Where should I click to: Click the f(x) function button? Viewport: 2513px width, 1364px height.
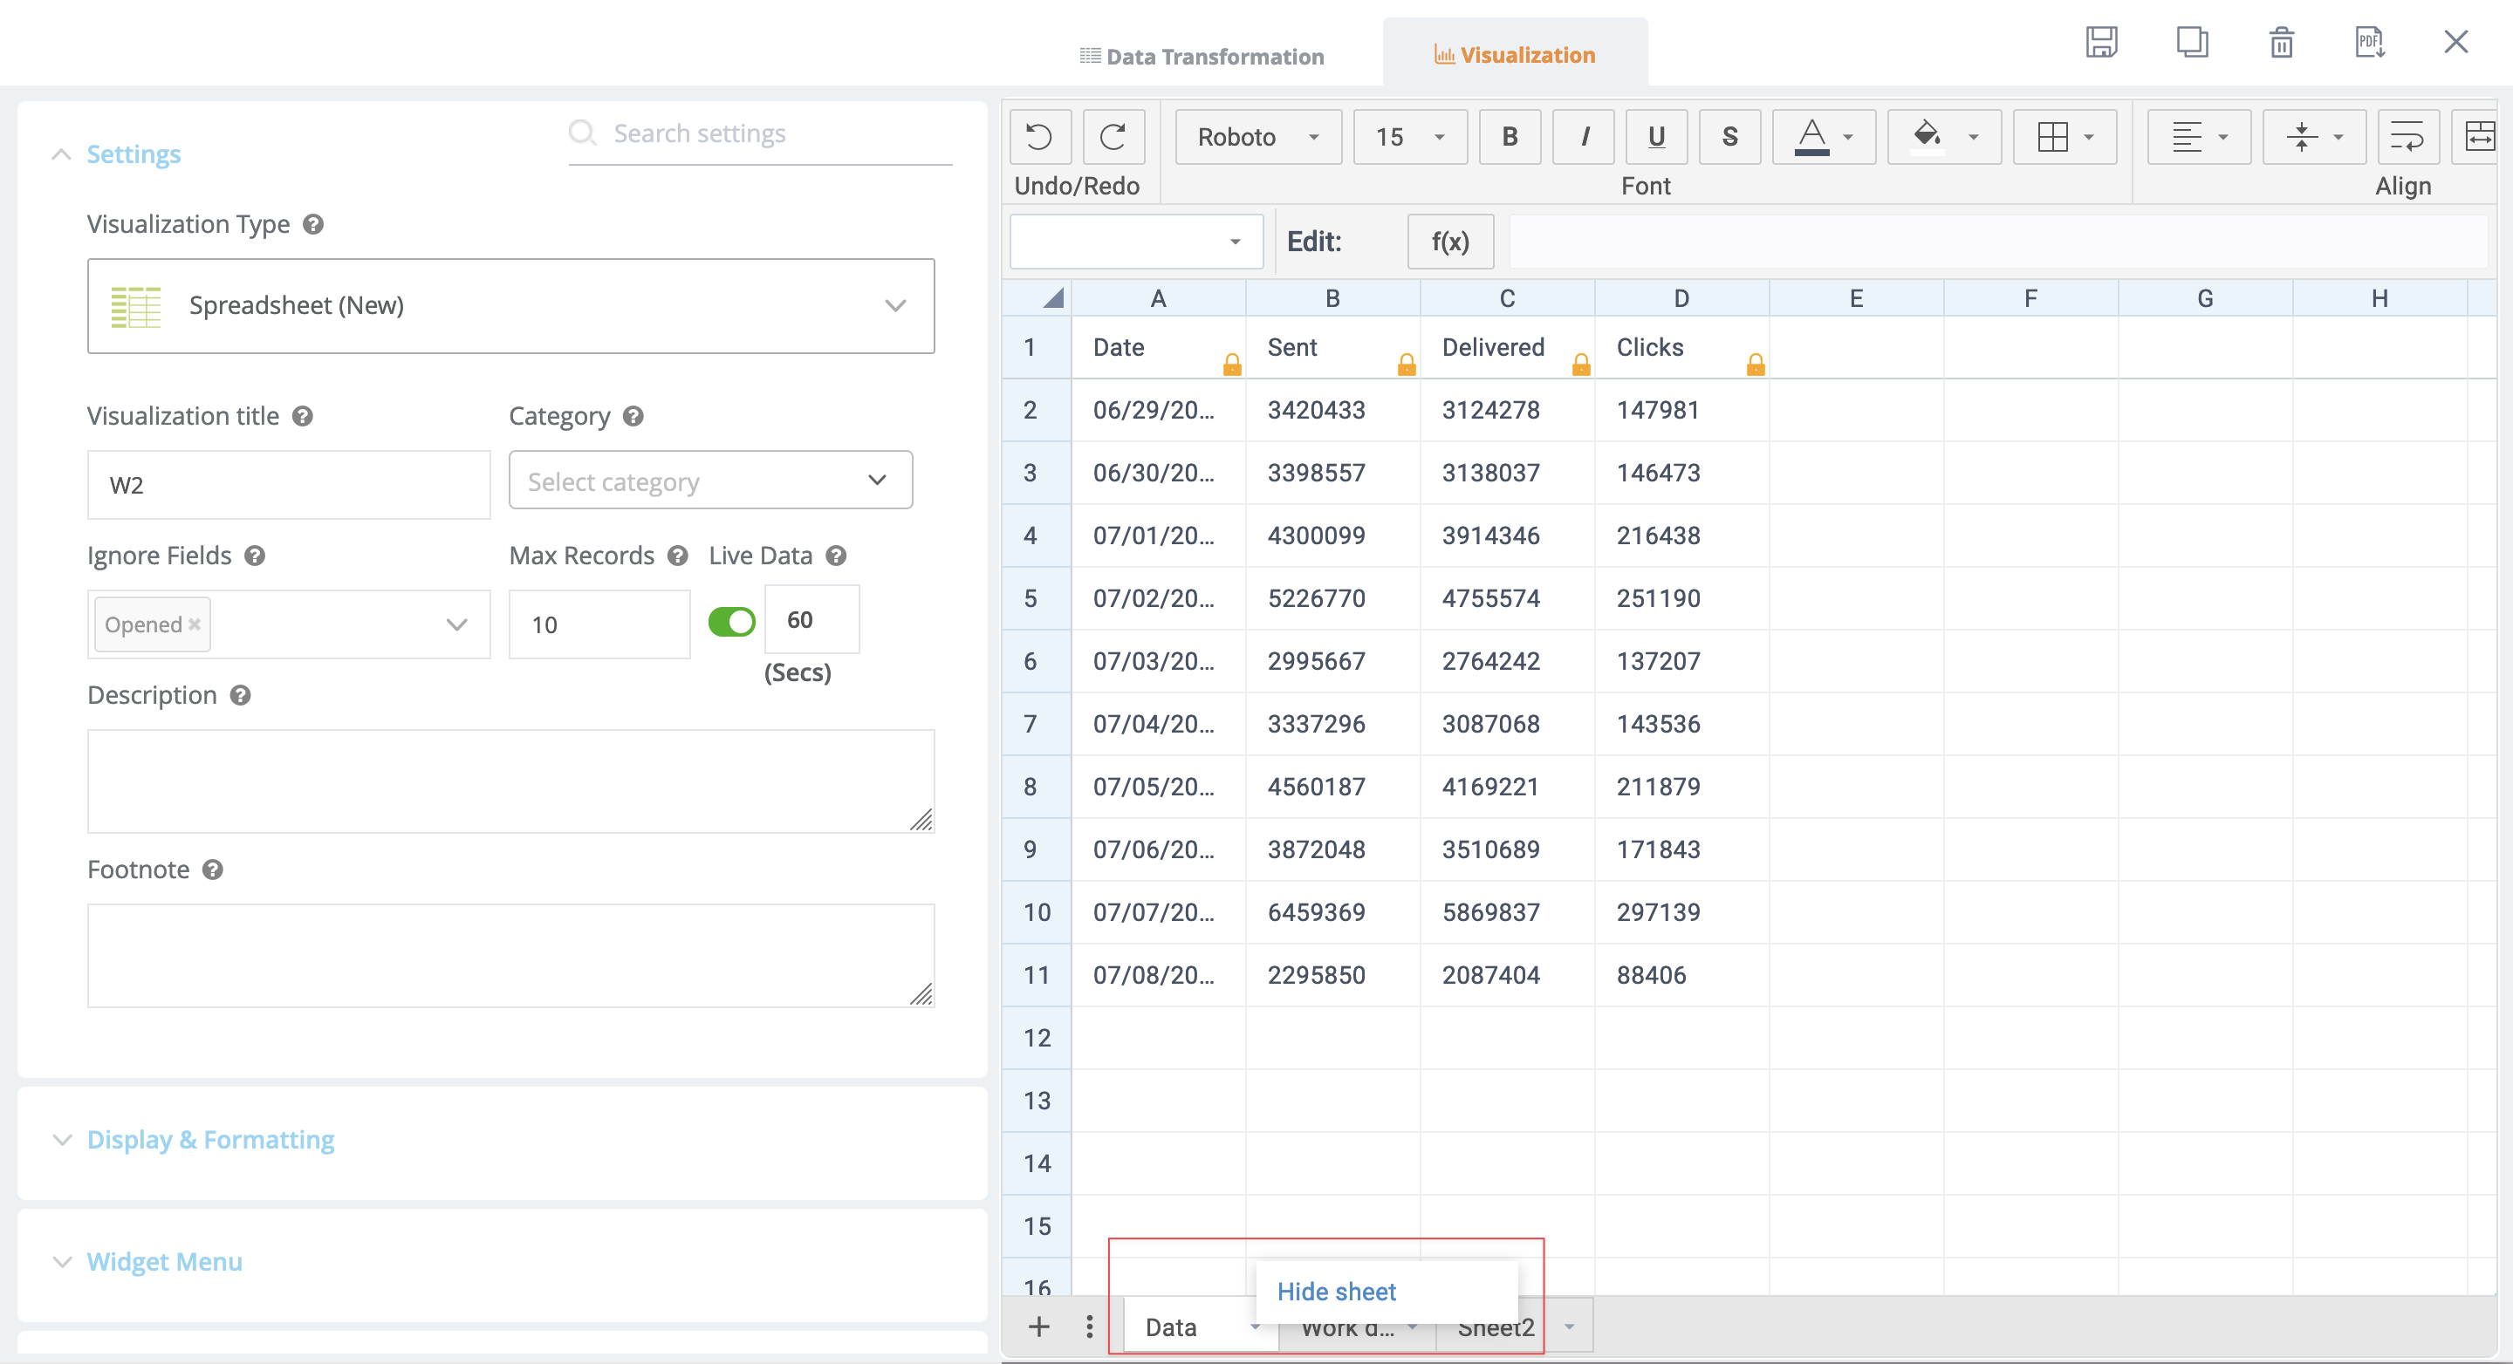click(x=1449, y=242)
